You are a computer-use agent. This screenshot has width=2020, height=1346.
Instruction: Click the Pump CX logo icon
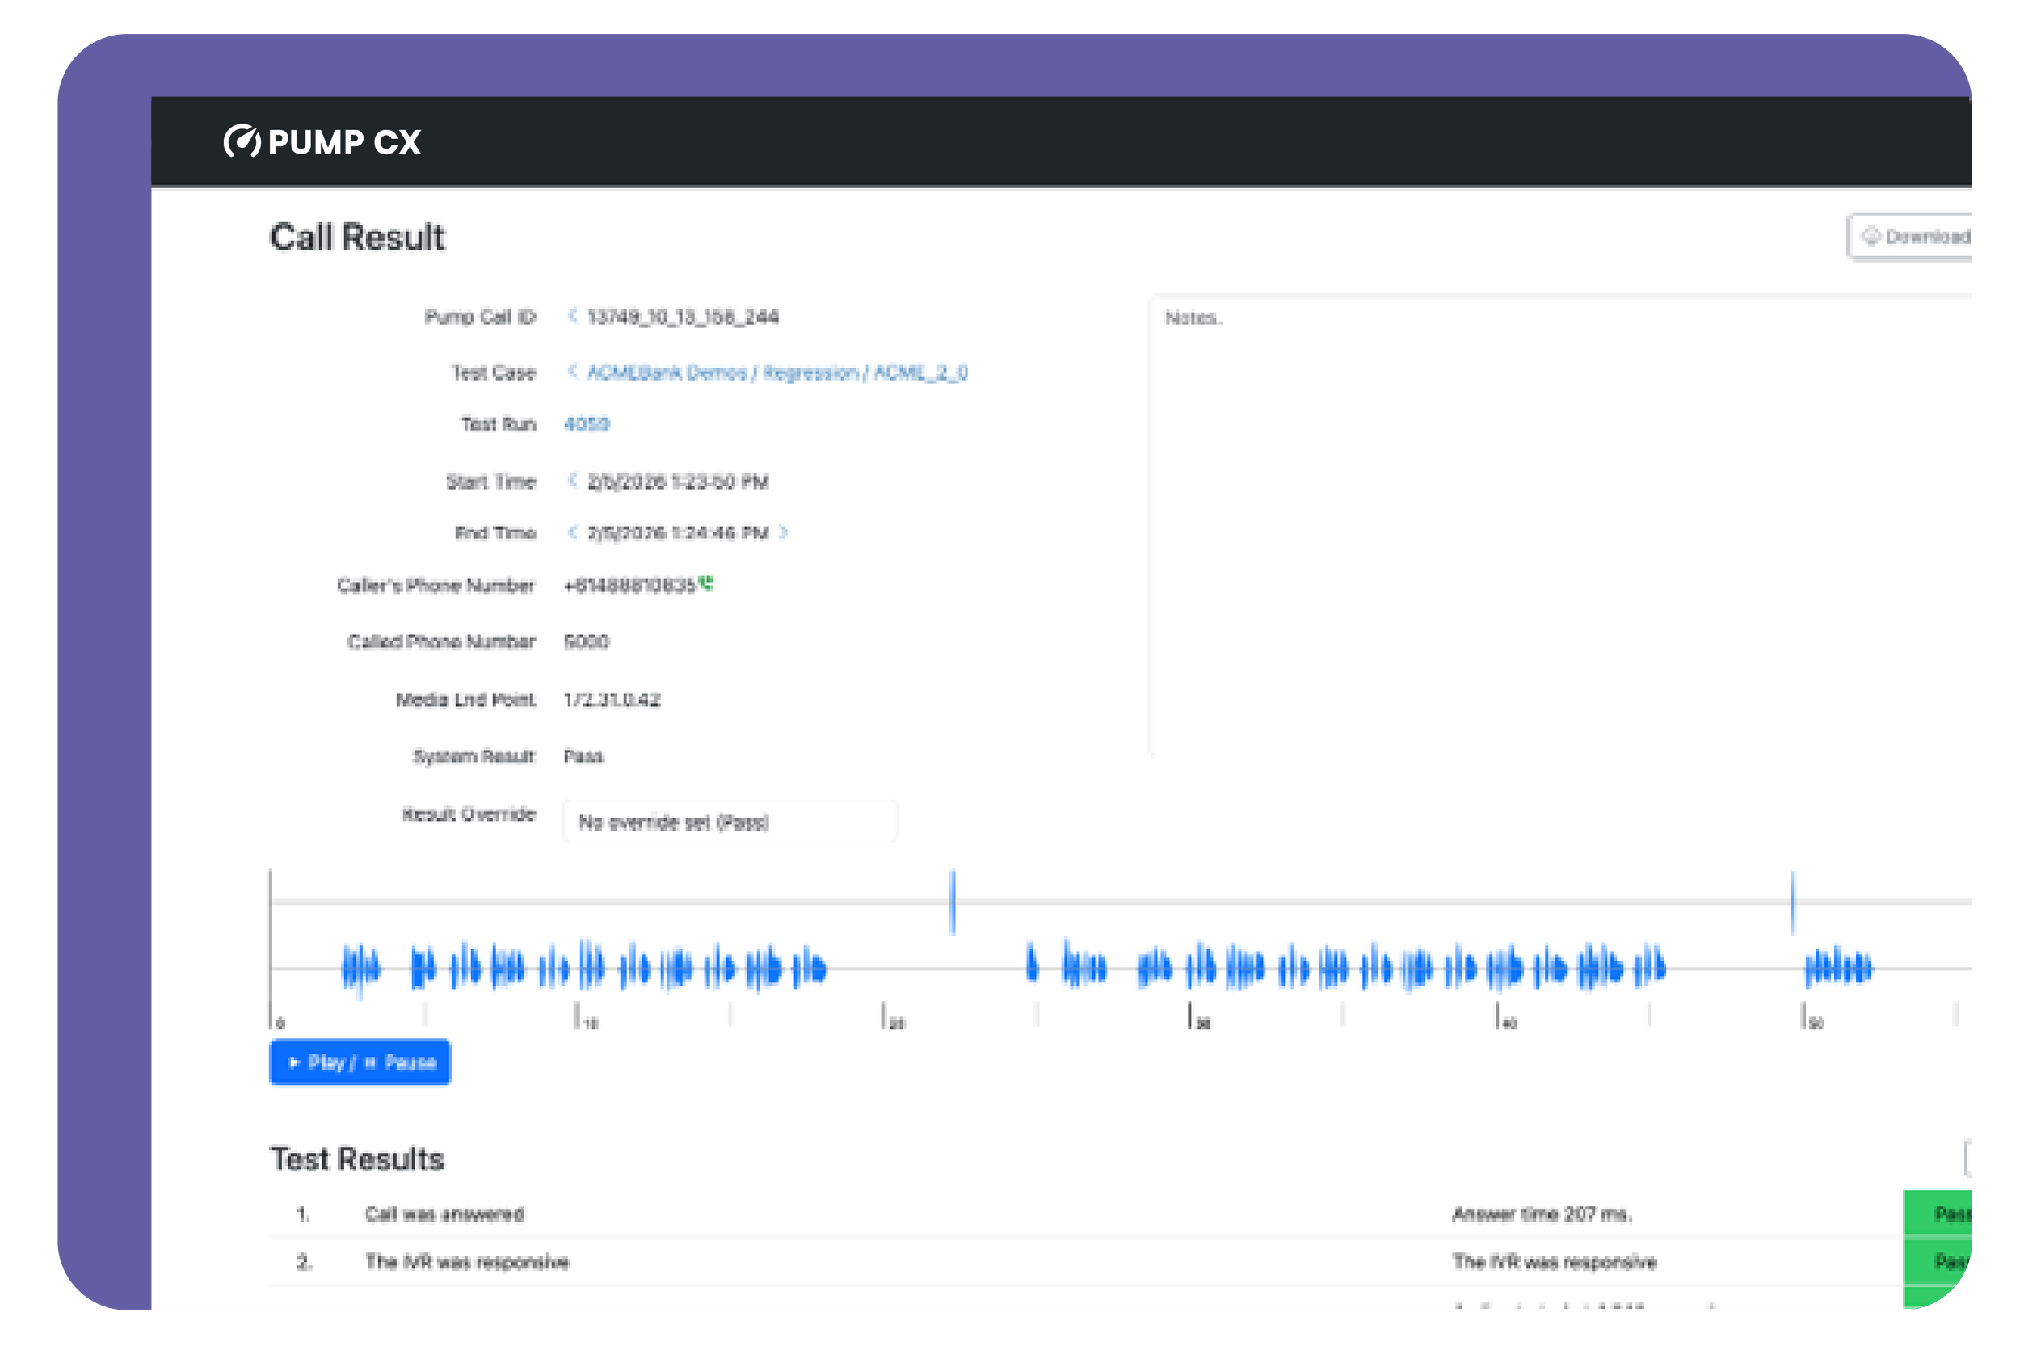tap(242, 141)
